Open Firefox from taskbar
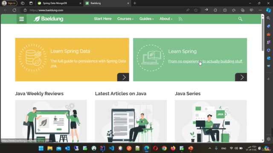The height and width of the screenshot is (153, 273). pyautogui.click(x=173, y=148)
